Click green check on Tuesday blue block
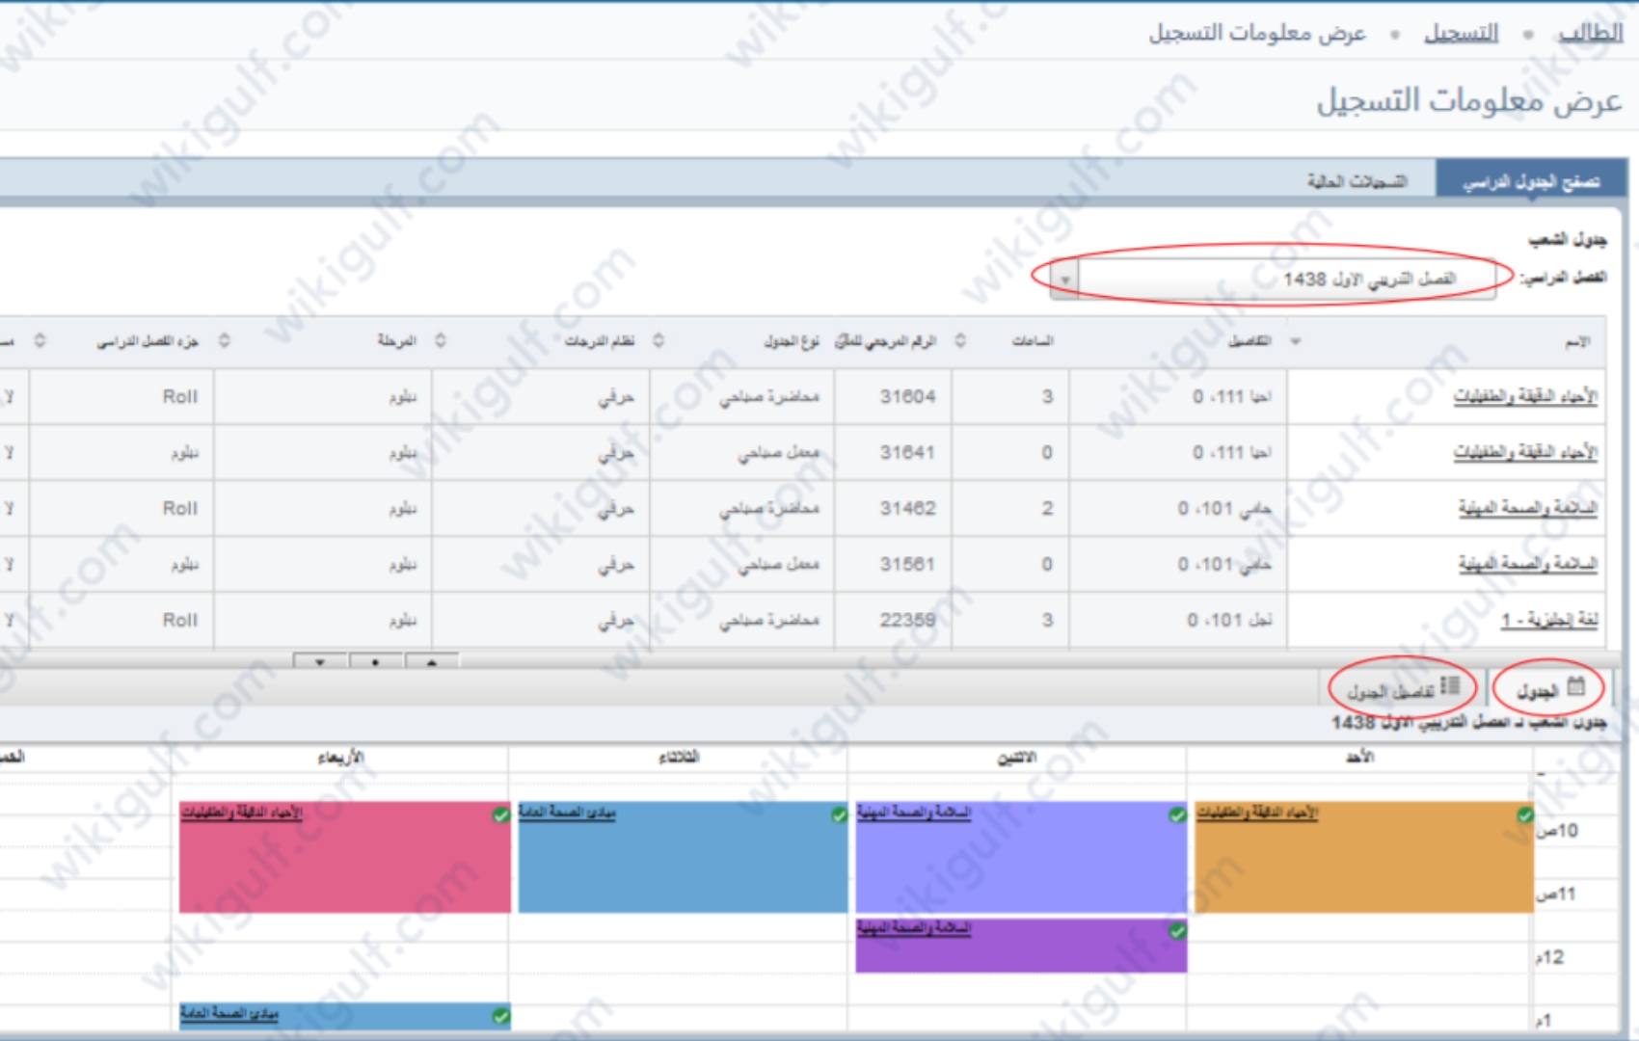Screen dimensions: 1639x1041 click(x=839, y=814)
